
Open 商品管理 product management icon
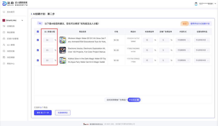4,32
